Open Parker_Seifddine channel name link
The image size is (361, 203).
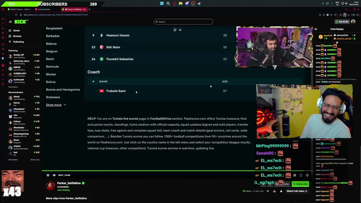pos(69,183)
